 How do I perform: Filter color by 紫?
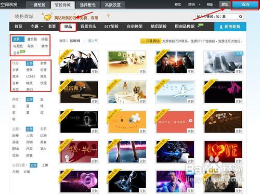pos(14,113)
